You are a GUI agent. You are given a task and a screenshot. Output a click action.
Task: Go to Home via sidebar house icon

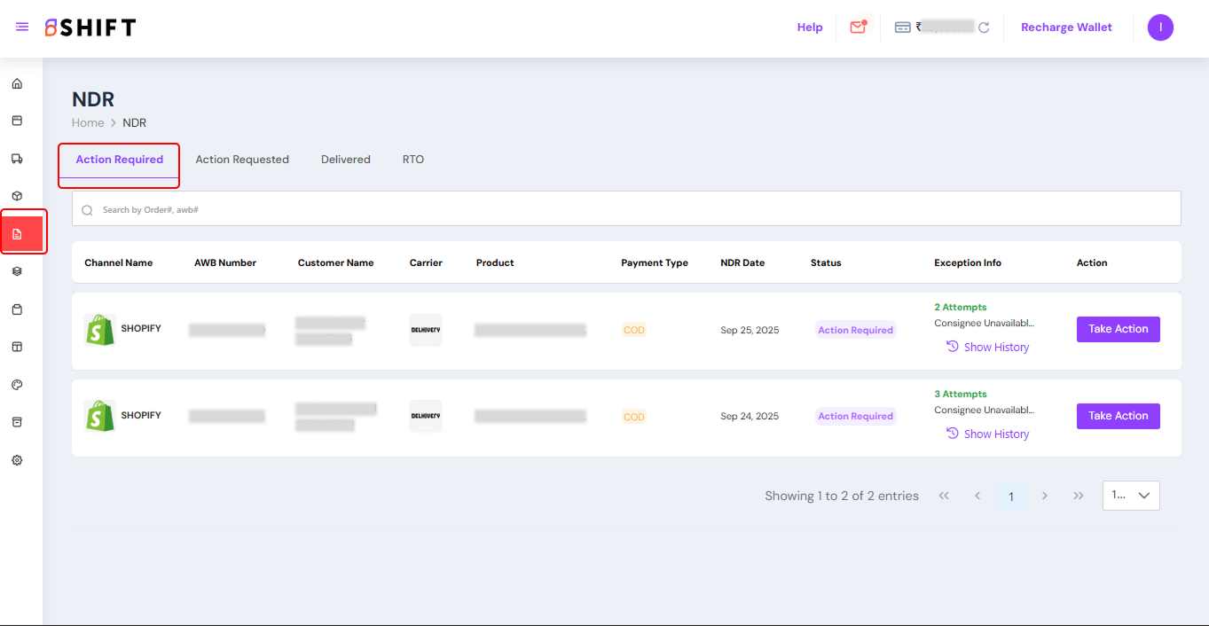click(17, 84)
